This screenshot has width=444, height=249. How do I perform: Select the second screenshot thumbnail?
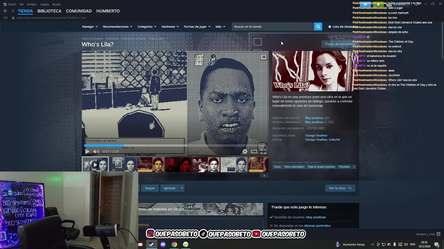tap(123, 165)
